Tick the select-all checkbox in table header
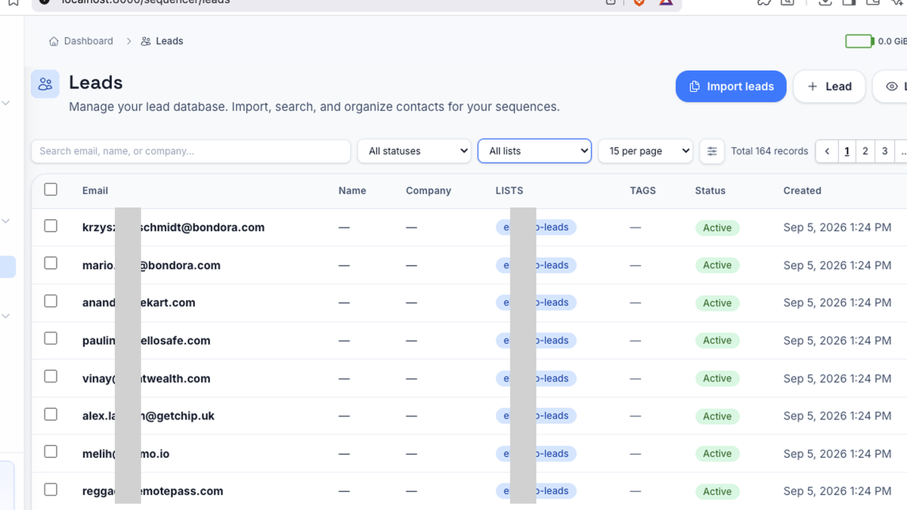Screen dimensions: 907x510 pyautogui.click(x=51, y=190)
